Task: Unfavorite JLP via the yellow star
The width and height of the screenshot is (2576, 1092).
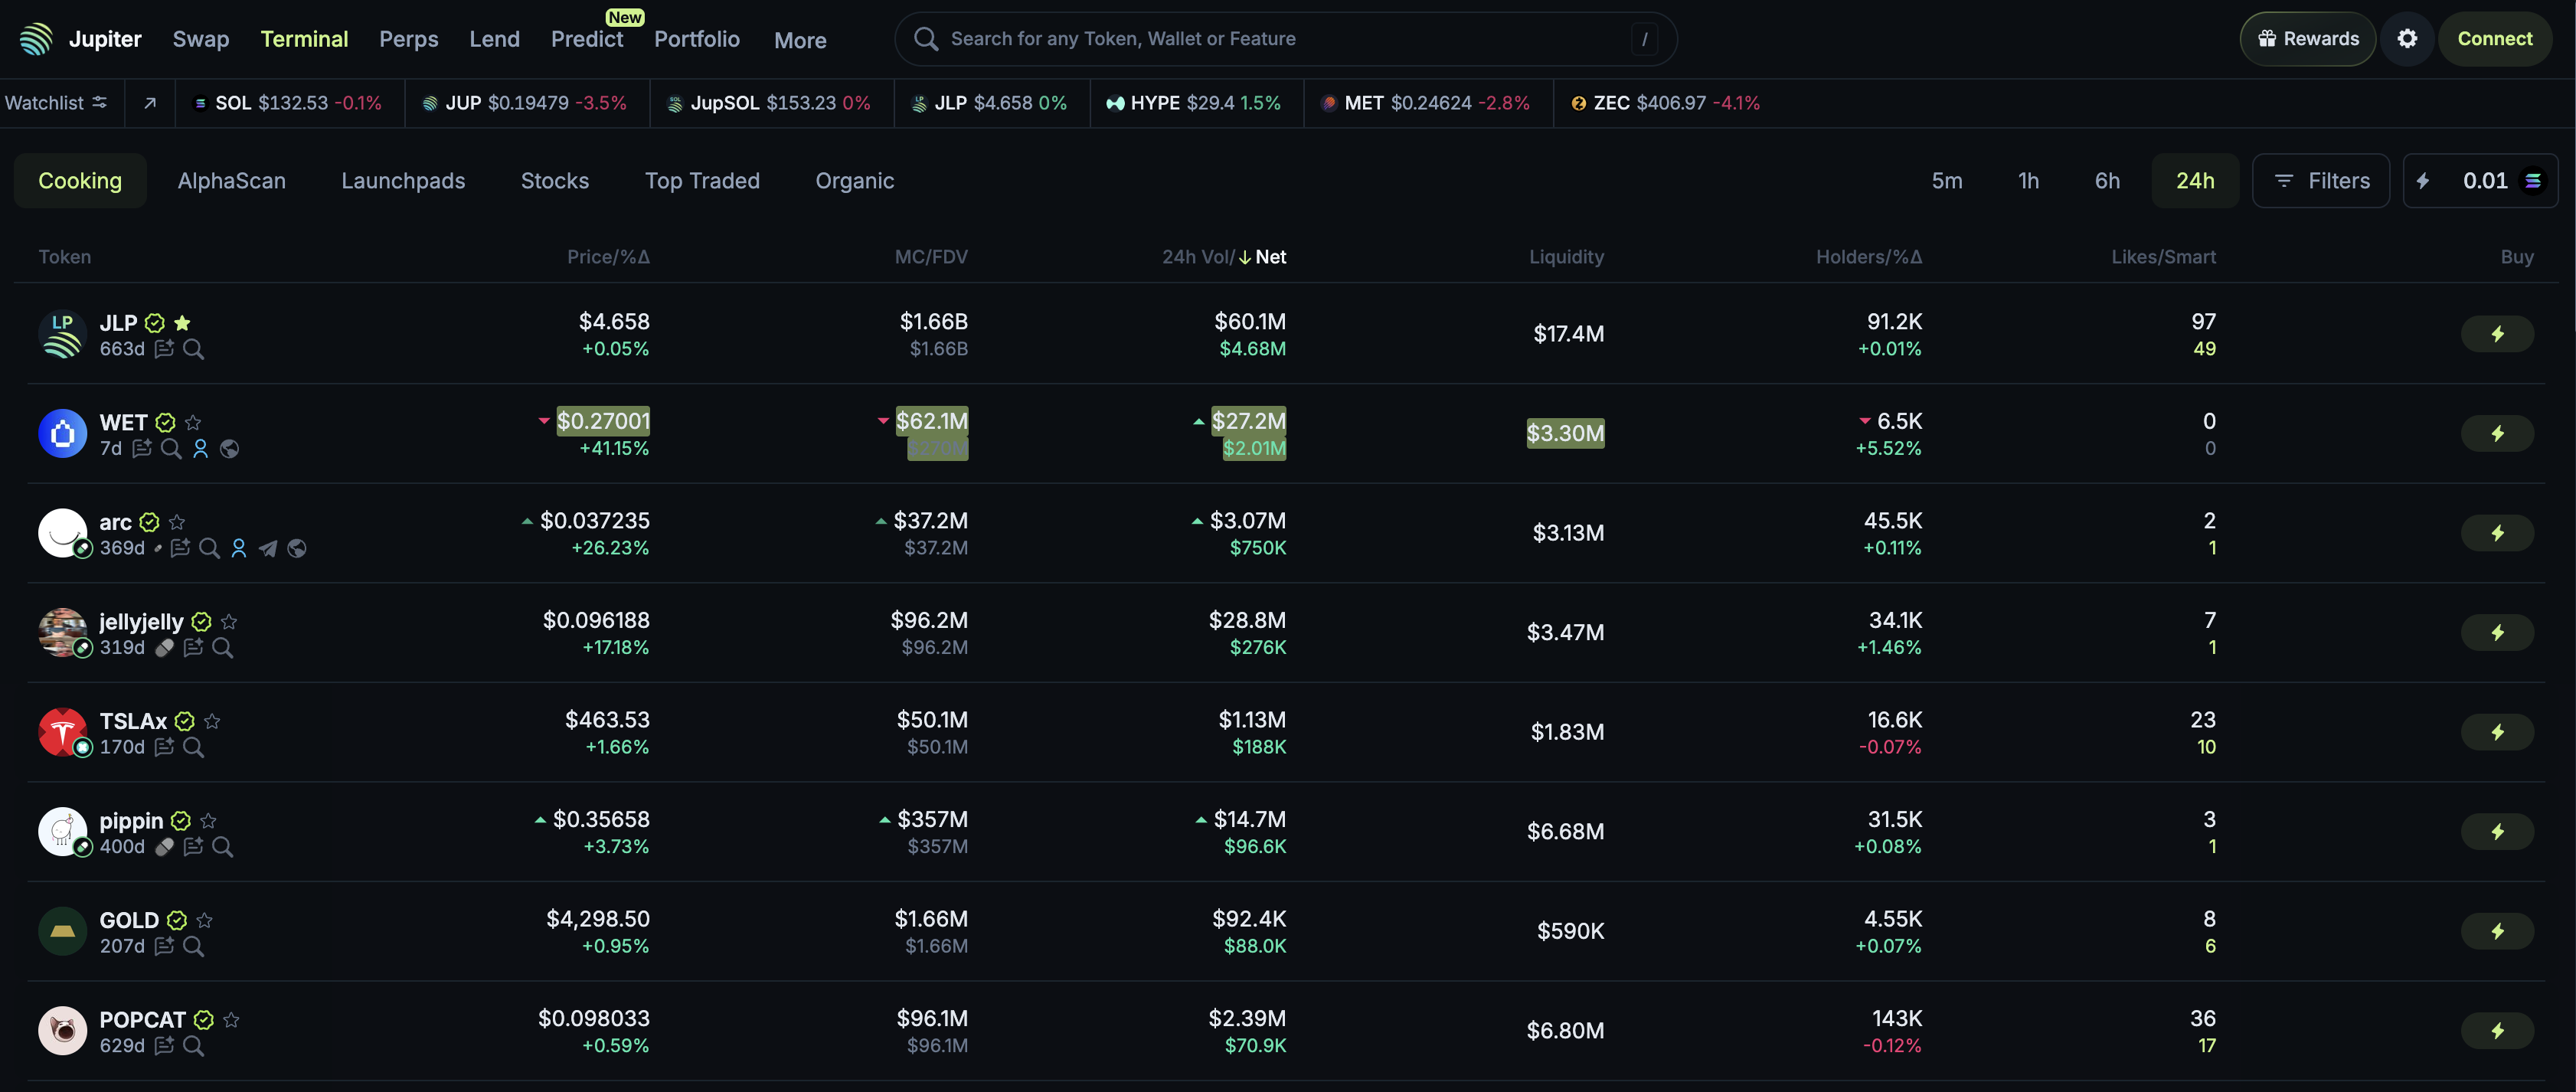Action: coord(182,323)
